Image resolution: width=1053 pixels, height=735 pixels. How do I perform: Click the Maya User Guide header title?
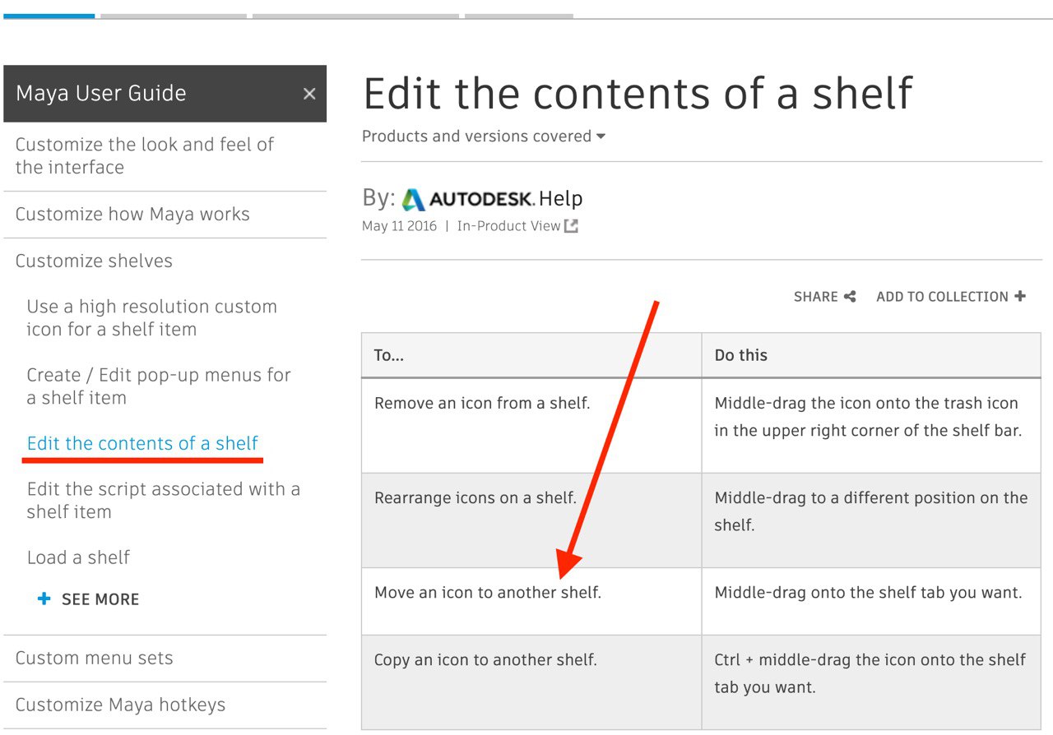(x=101, y=94)
